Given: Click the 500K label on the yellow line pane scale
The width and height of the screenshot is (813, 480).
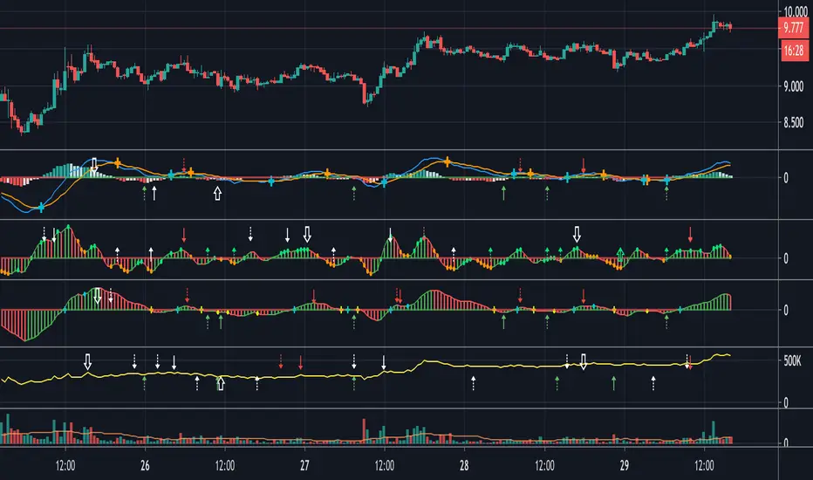Looking at the screenshot, I should click(792, 361).
